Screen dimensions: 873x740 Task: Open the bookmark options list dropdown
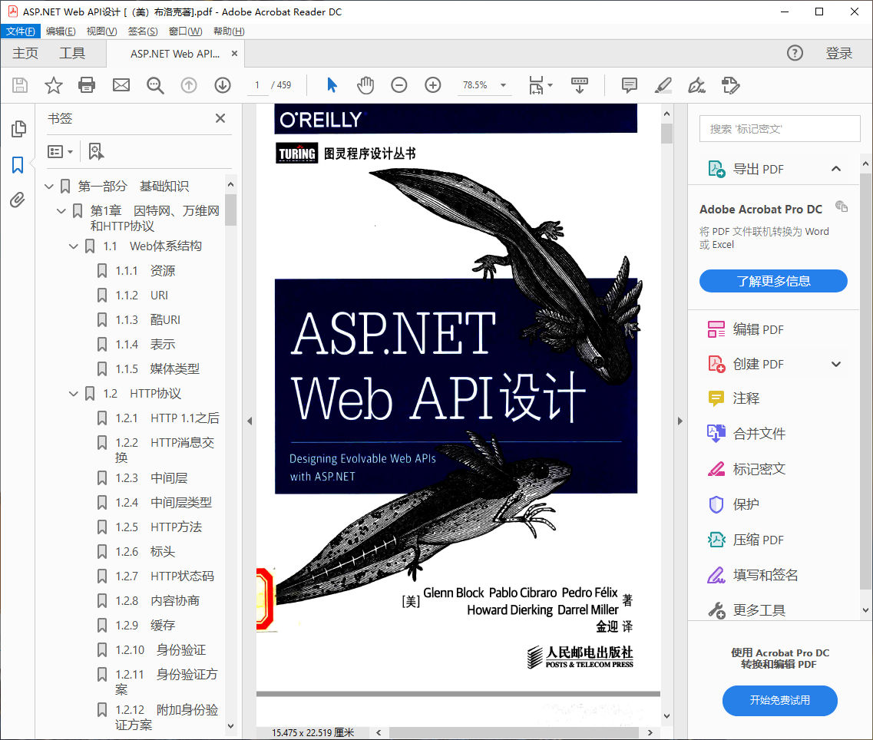(60, 151)
